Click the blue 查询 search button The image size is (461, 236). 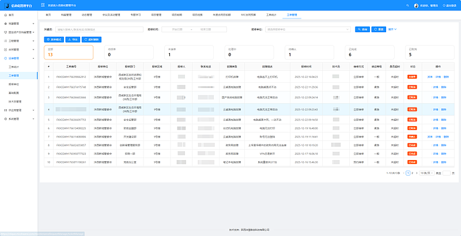pos(362,29)
